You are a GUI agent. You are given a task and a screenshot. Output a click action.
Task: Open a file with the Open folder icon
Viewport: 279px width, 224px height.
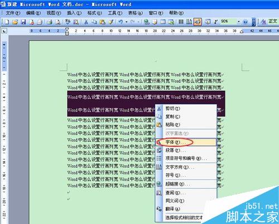click(x=15, y=22)
